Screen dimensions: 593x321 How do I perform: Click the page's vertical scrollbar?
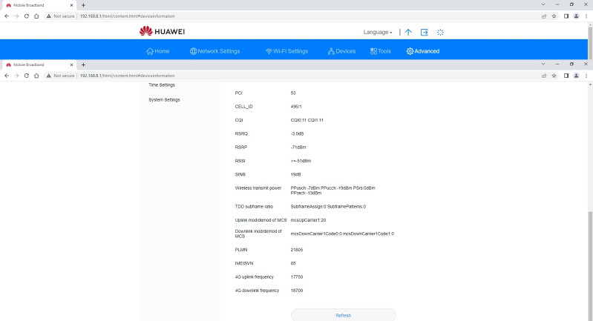click(x=589, y=222)
